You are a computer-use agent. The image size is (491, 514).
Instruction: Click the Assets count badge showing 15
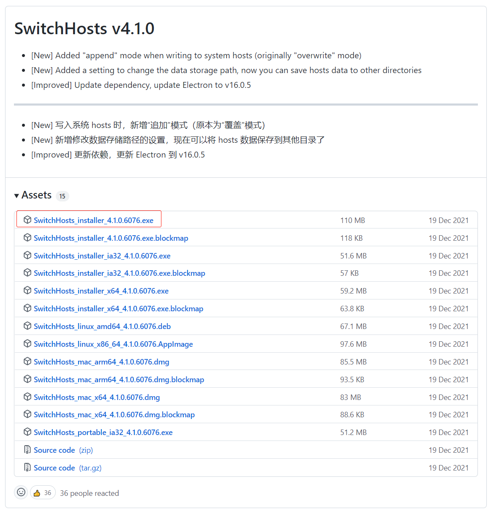click(x=63, y=196)
